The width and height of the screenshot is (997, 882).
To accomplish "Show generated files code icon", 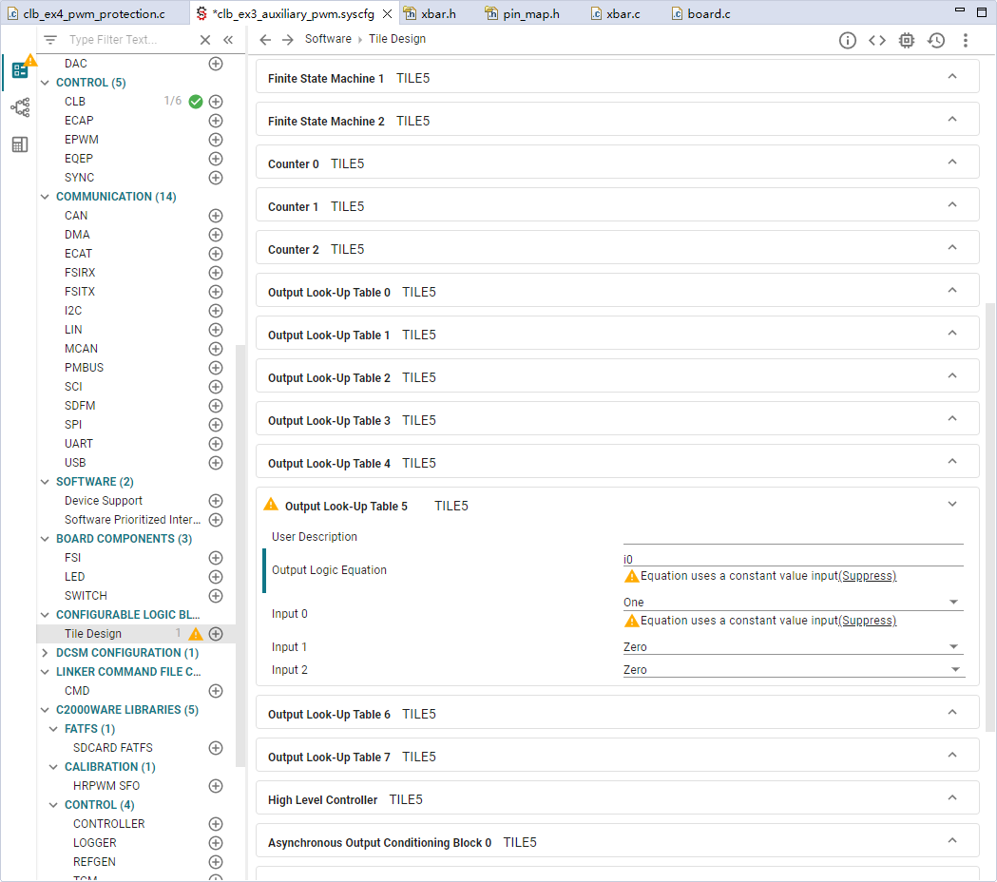I will pos(877,40).
